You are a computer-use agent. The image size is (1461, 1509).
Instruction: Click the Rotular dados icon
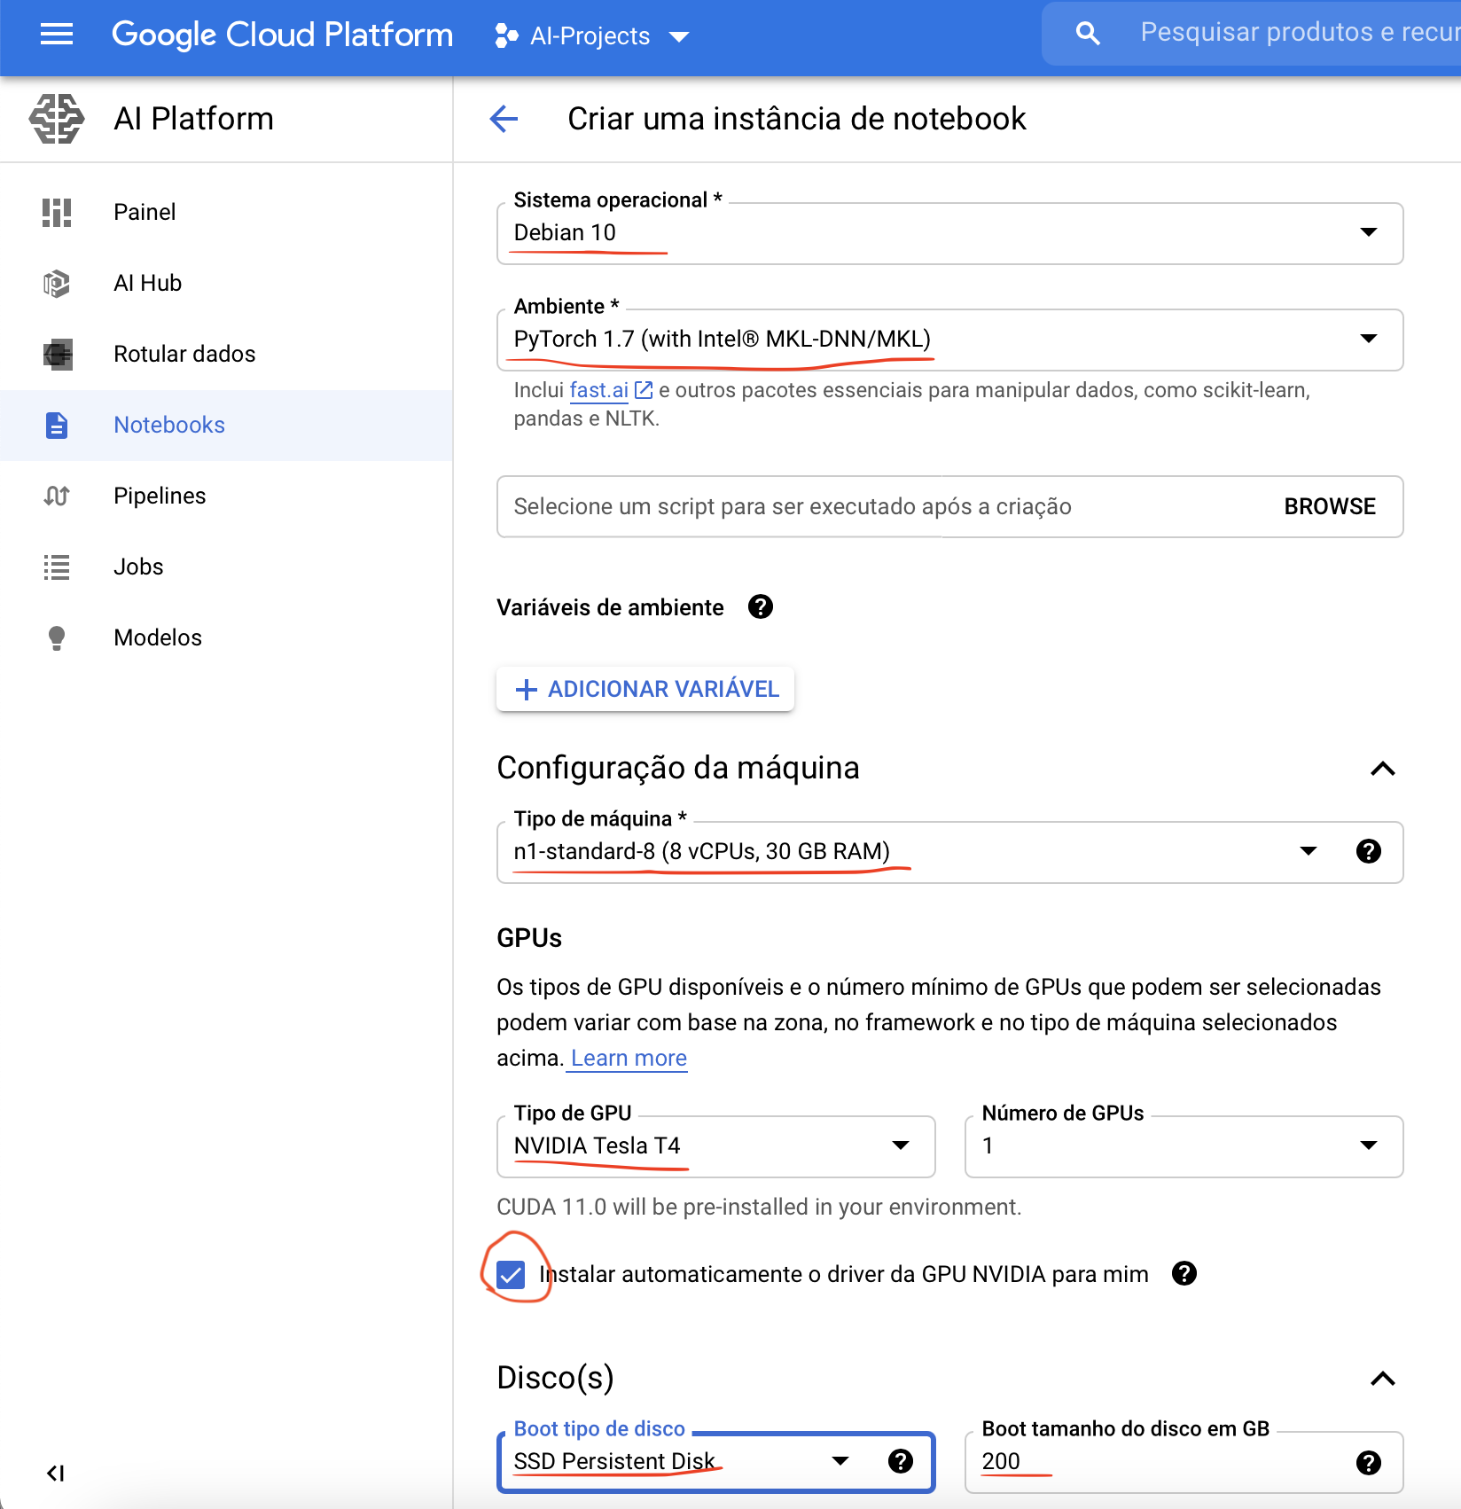57,355
